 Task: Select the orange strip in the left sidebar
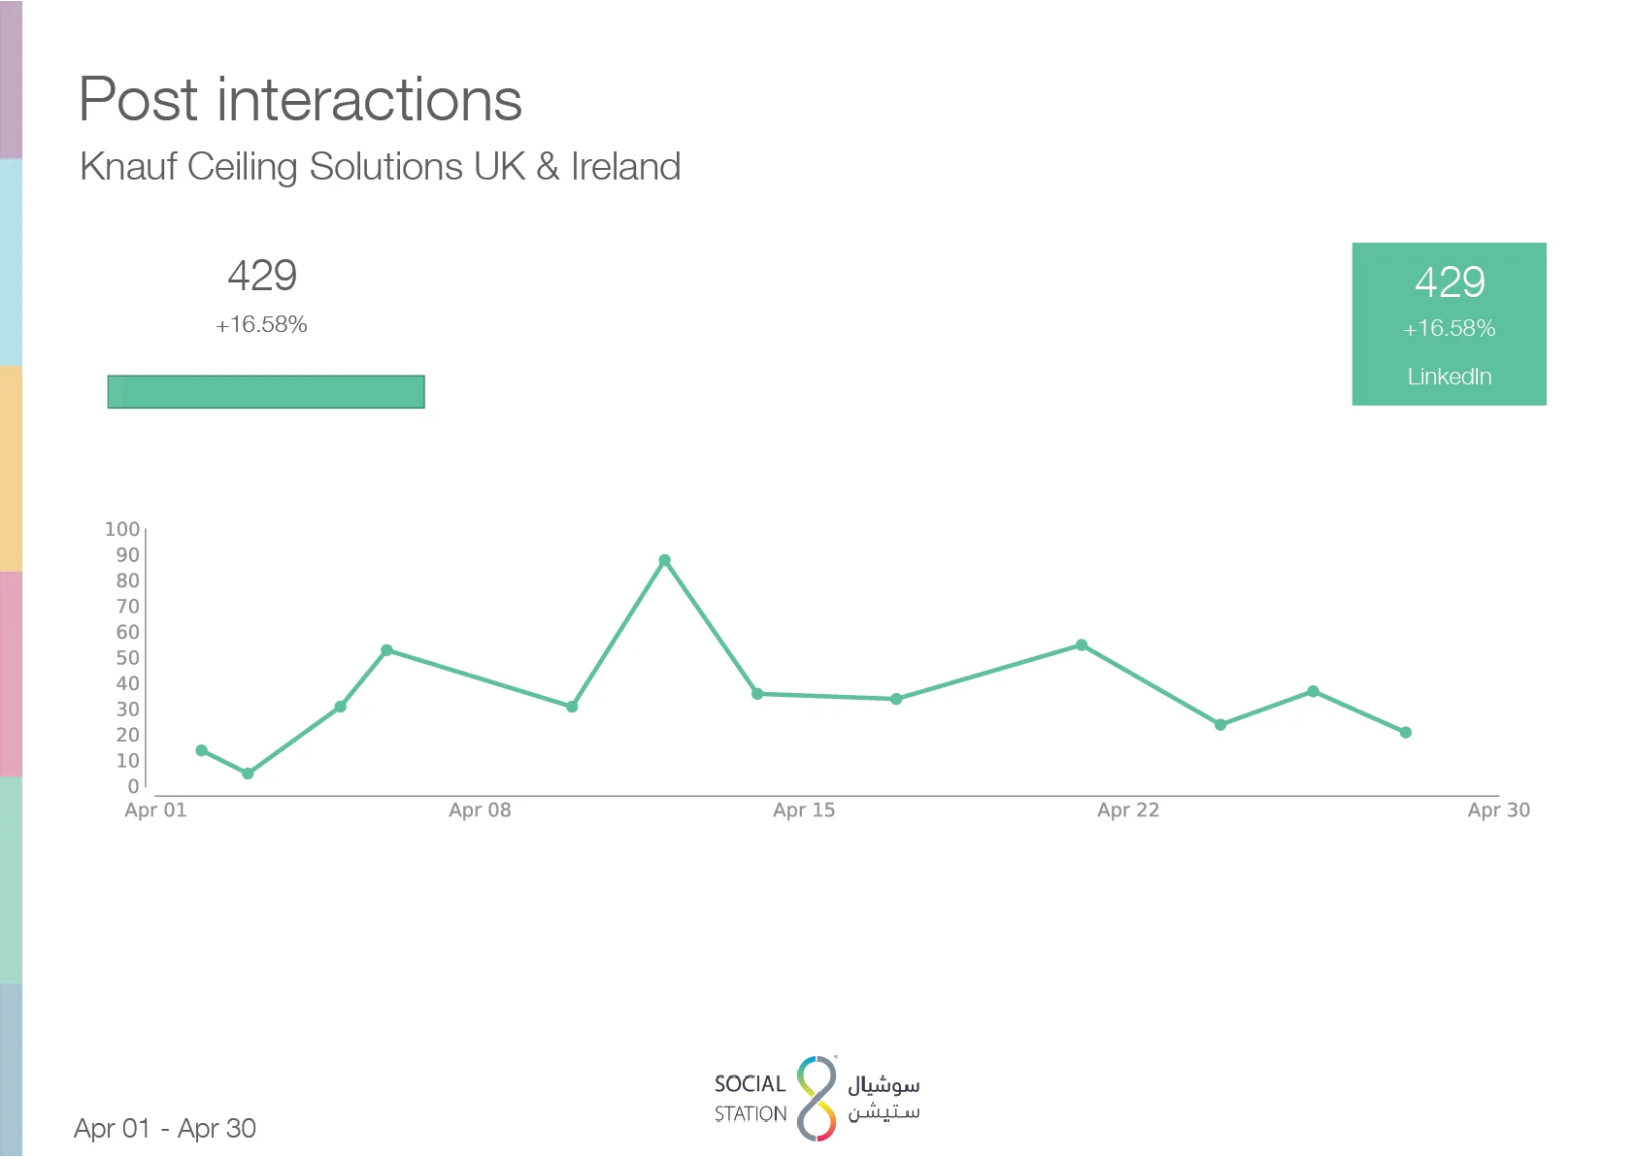pos(11,468)
